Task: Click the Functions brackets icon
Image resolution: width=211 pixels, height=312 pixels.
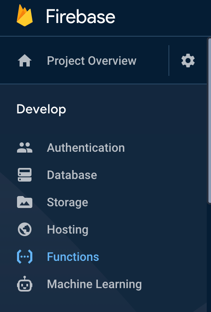Action: click(25, 257)
